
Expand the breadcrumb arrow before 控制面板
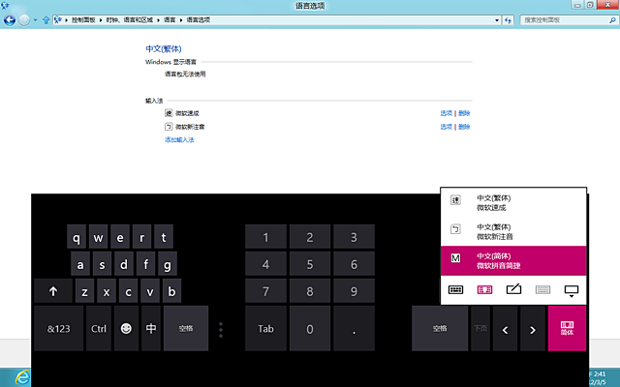pos(67,20)
